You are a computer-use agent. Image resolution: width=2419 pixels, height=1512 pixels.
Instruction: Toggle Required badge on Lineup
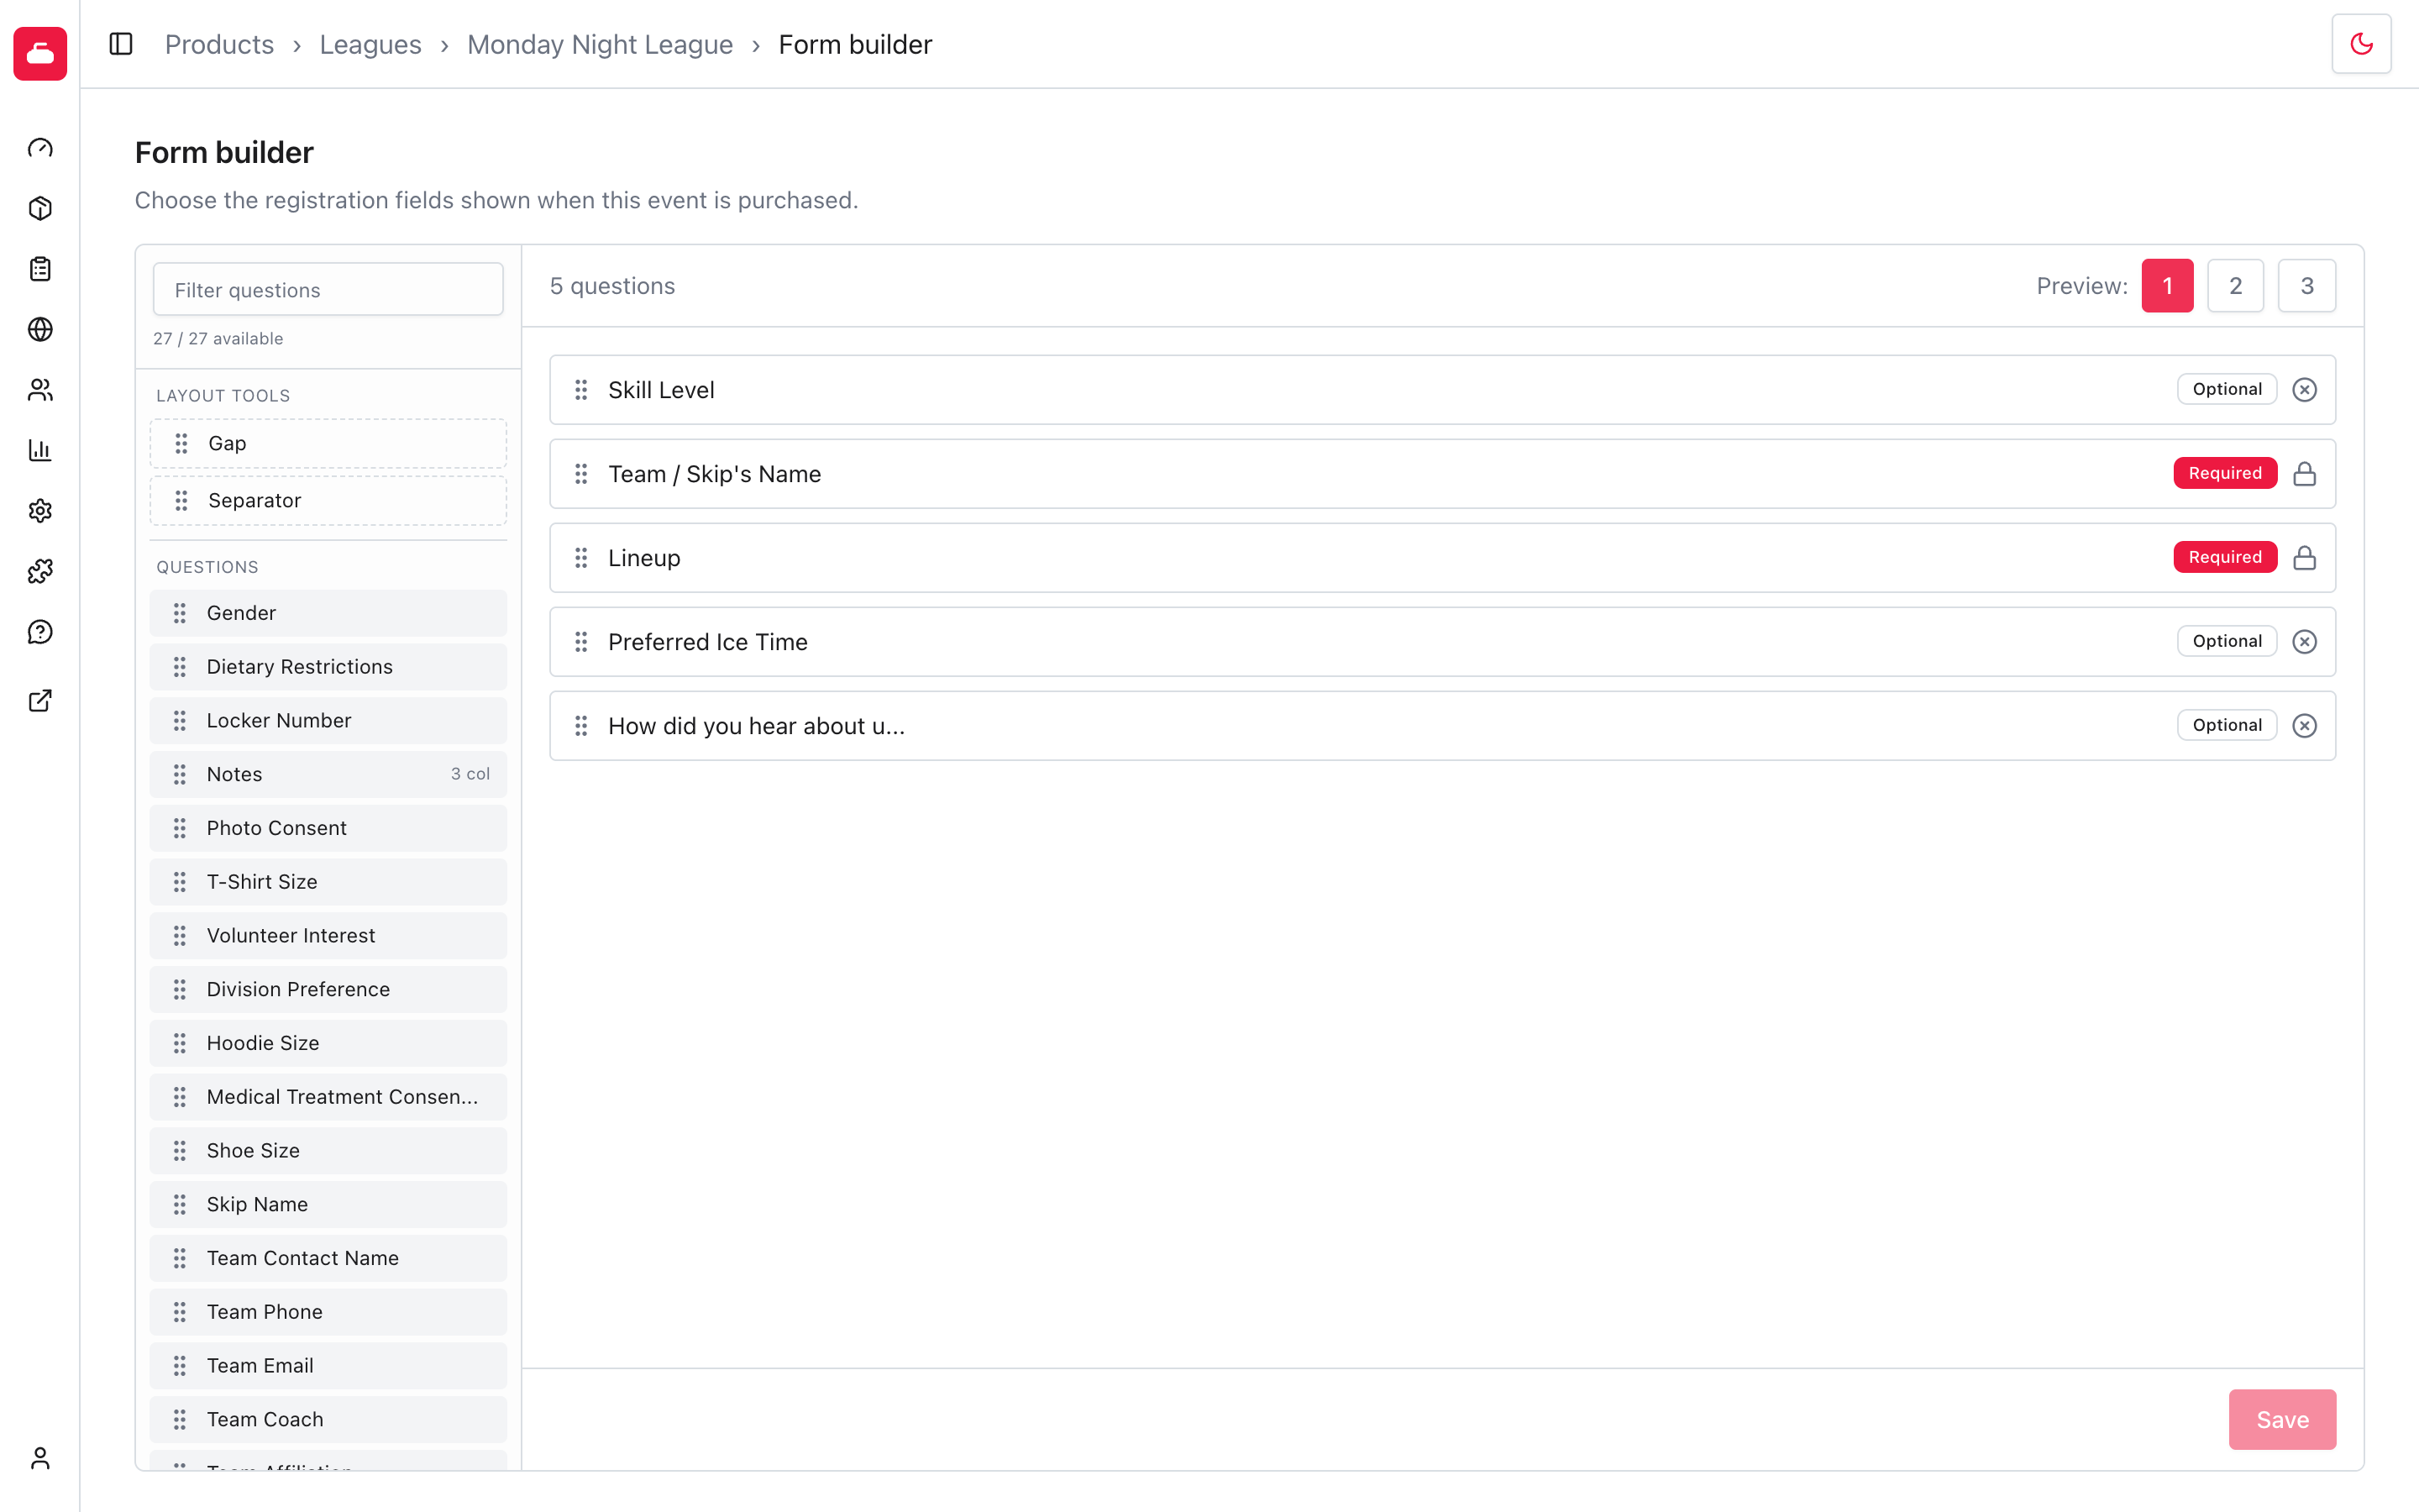click(x=2225, y=557)
